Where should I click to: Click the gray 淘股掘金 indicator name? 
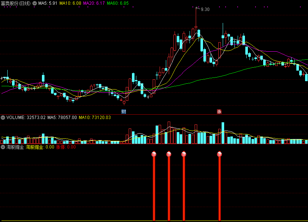point(15,147)
